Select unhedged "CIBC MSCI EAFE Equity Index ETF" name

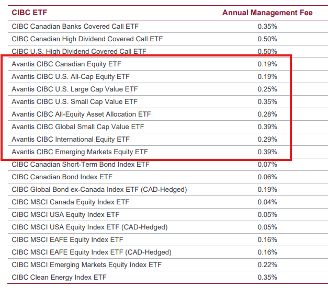tap(67, 240)
